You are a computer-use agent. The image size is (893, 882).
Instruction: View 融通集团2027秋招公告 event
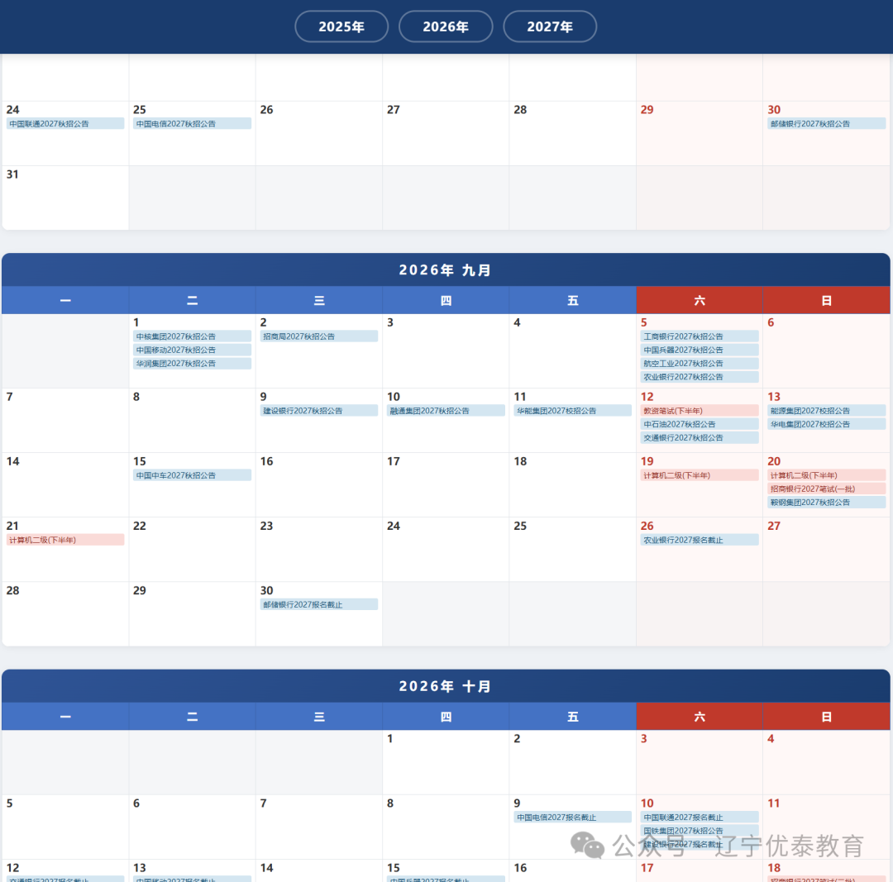click(x=446, y=411)
